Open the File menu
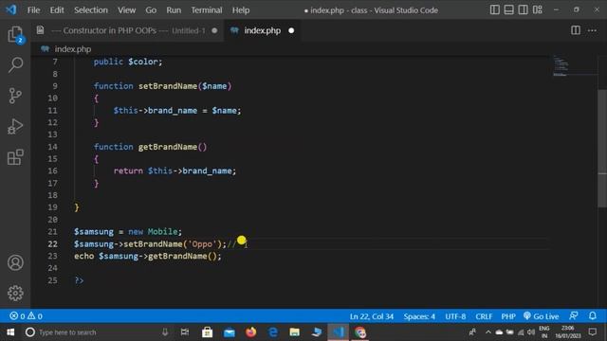Viewport: 607px width, 341px height. [34, 10]
